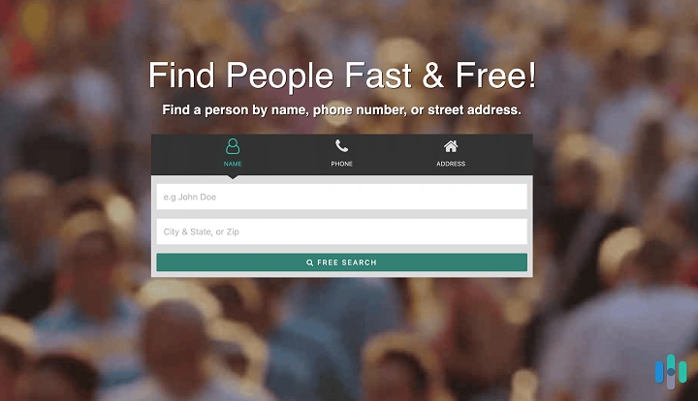Image resolution: width=698 pixels, height=401 pixels.
Task: Click the gray panel strip between both input fields
Action: point(342,214)
